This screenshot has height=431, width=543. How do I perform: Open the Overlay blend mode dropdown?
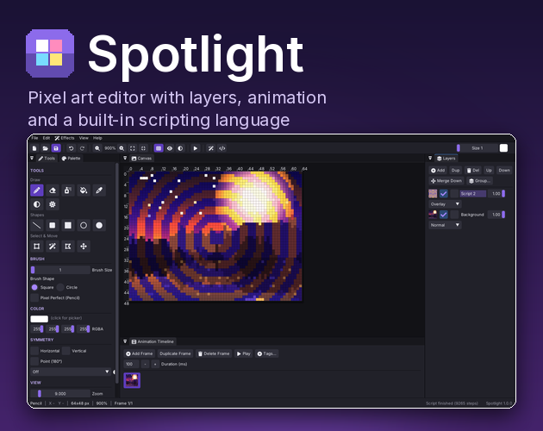click(445, 204)
